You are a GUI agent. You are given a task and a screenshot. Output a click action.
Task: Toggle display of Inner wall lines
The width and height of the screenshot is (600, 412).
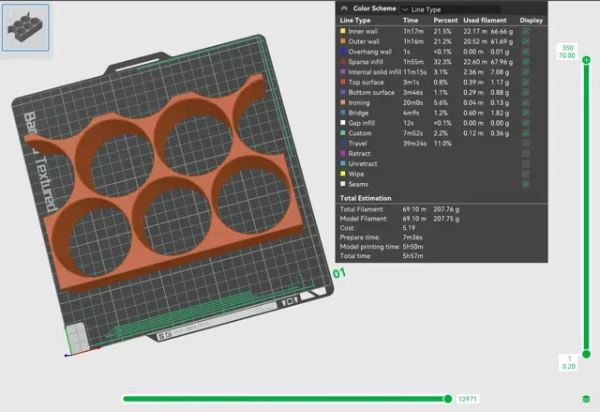(526, 31)
